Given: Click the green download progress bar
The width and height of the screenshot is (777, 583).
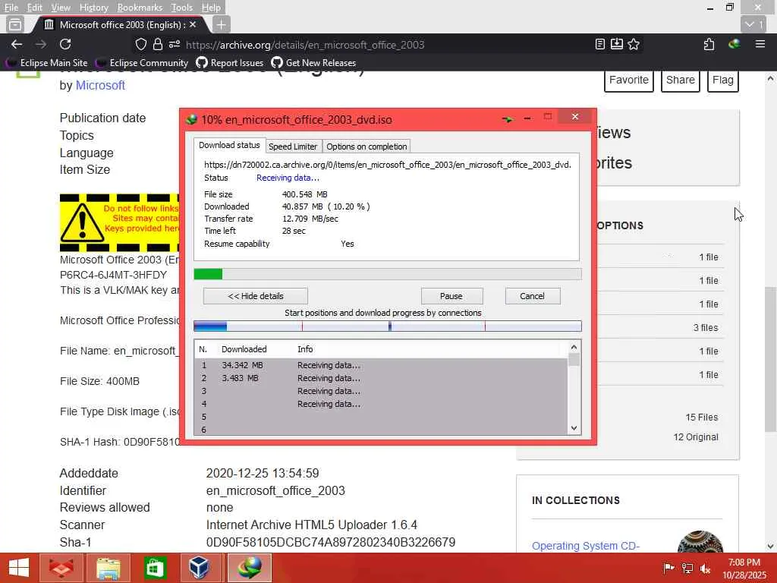Looking at the screenshot, I should click(388, 274).
